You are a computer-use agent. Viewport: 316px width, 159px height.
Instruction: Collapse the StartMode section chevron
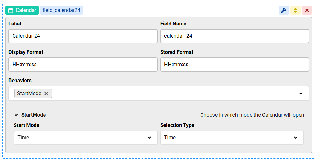coord(16,115)
